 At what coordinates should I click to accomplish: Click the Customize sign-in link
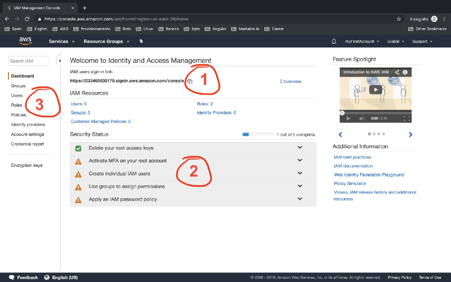tap(292, 81)
